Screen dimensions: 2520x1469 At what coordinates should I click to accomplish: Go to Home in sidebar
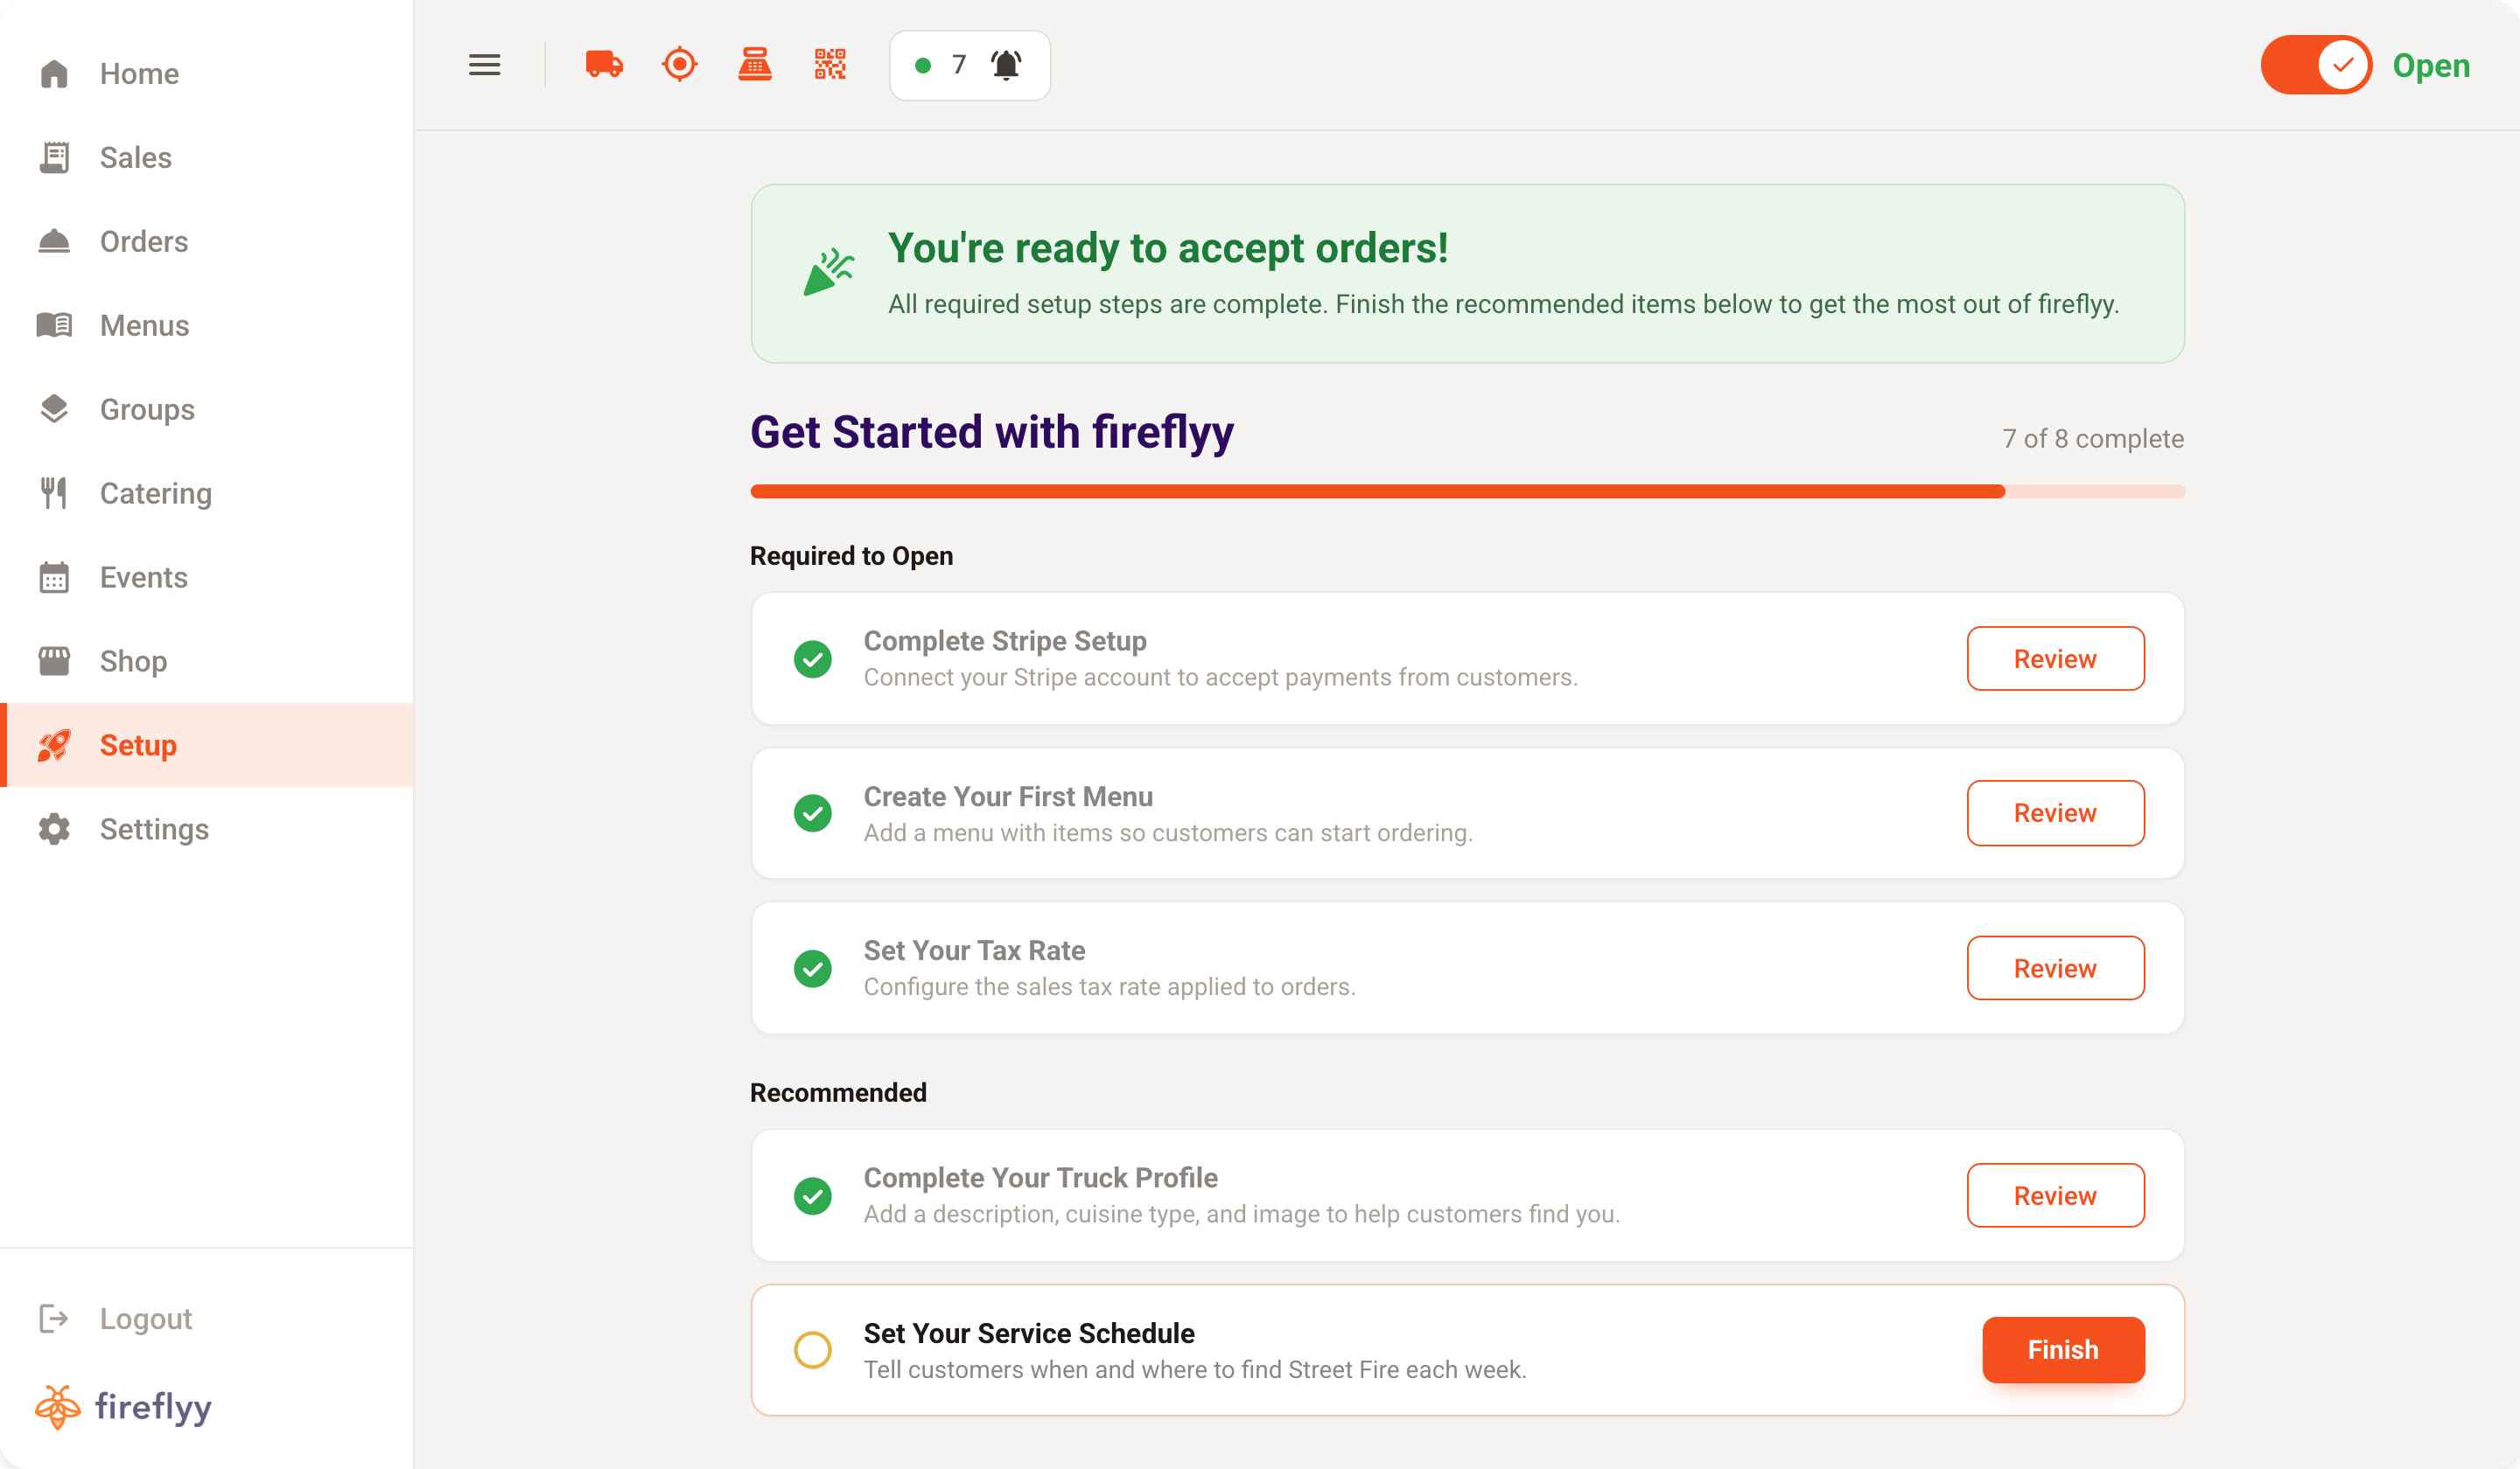point(207,74)
